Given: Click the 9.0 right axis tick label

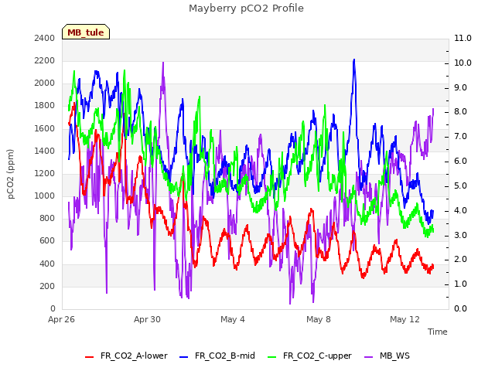Looking at the screenshot, I should [461, 87].
